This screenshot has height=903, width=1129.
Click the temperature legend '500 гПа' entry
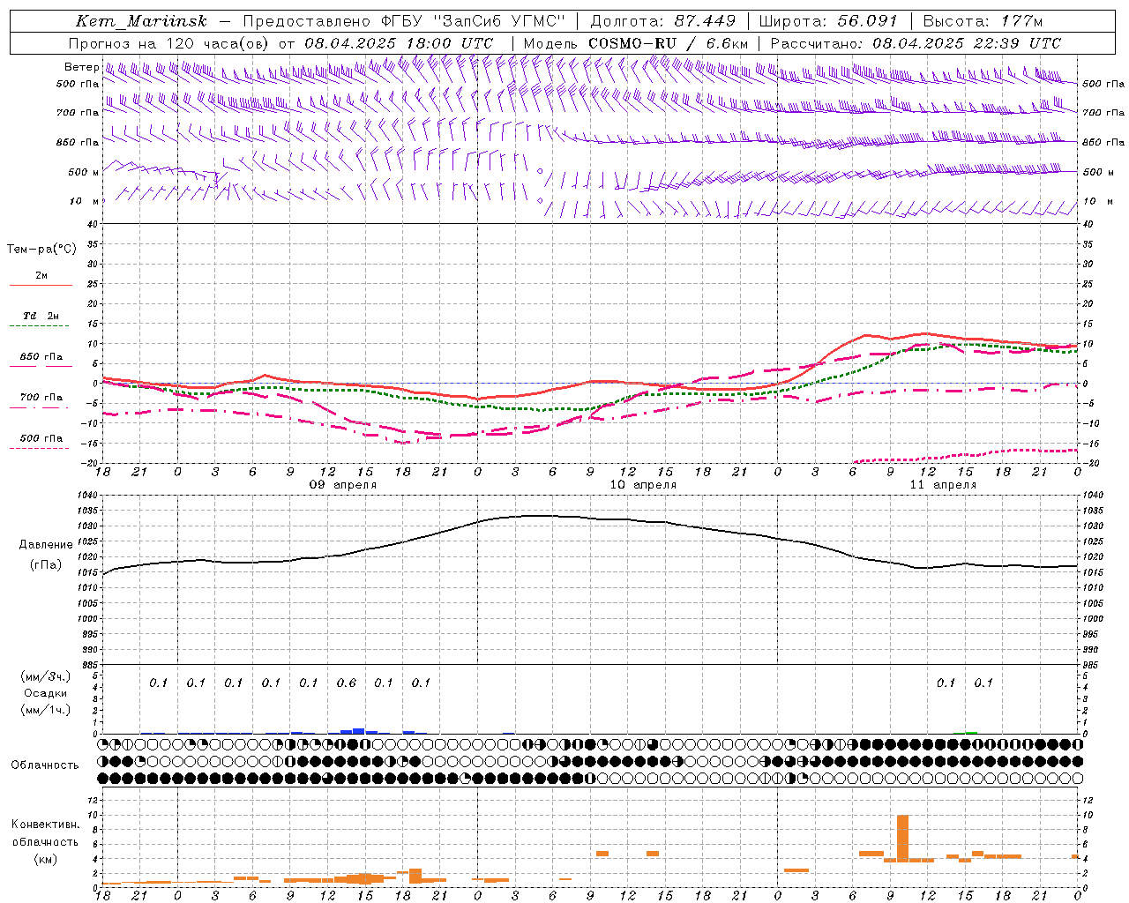41,438
